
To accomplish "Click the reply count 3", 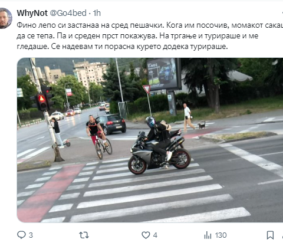I will click(31, 235).
